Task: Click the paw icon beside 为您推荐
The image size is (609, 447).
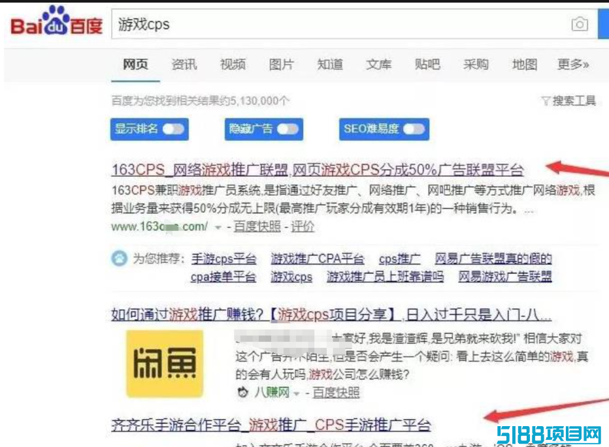Action: (119, 258)
